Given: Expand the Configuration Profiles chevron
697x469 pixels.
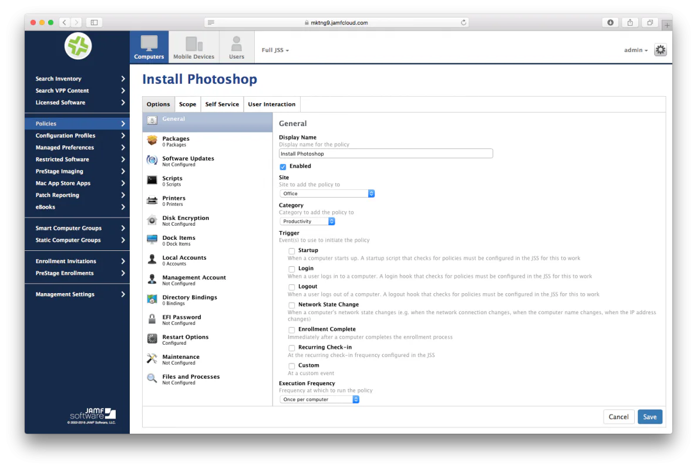Looking at the screenshot, I should tap(123, 136).
